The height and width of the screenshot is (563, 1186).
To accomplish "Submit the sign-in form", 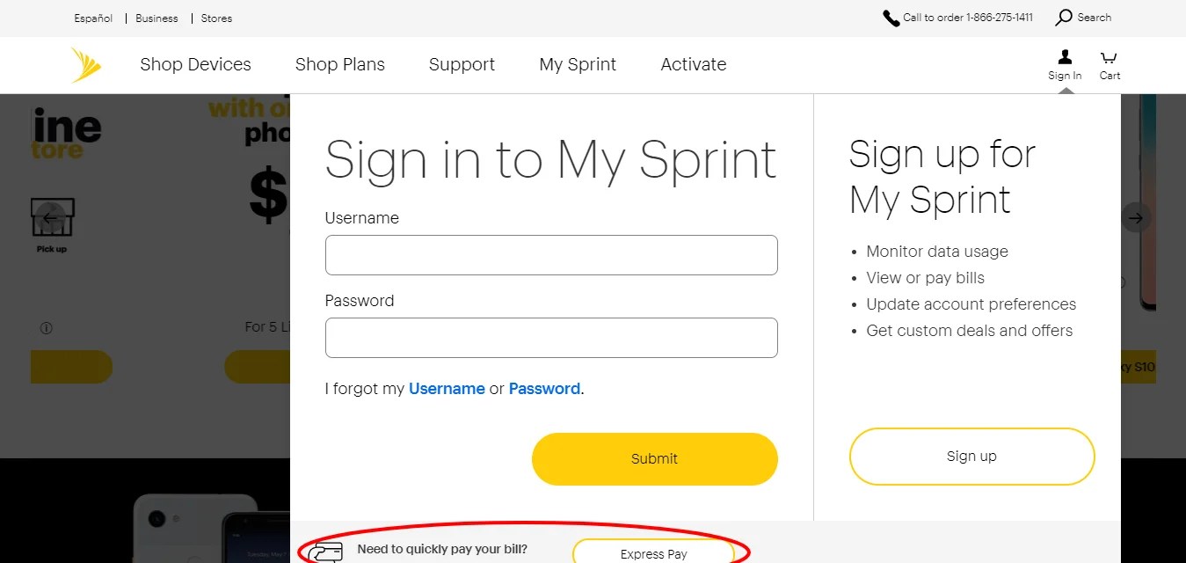I will [654, 458].
